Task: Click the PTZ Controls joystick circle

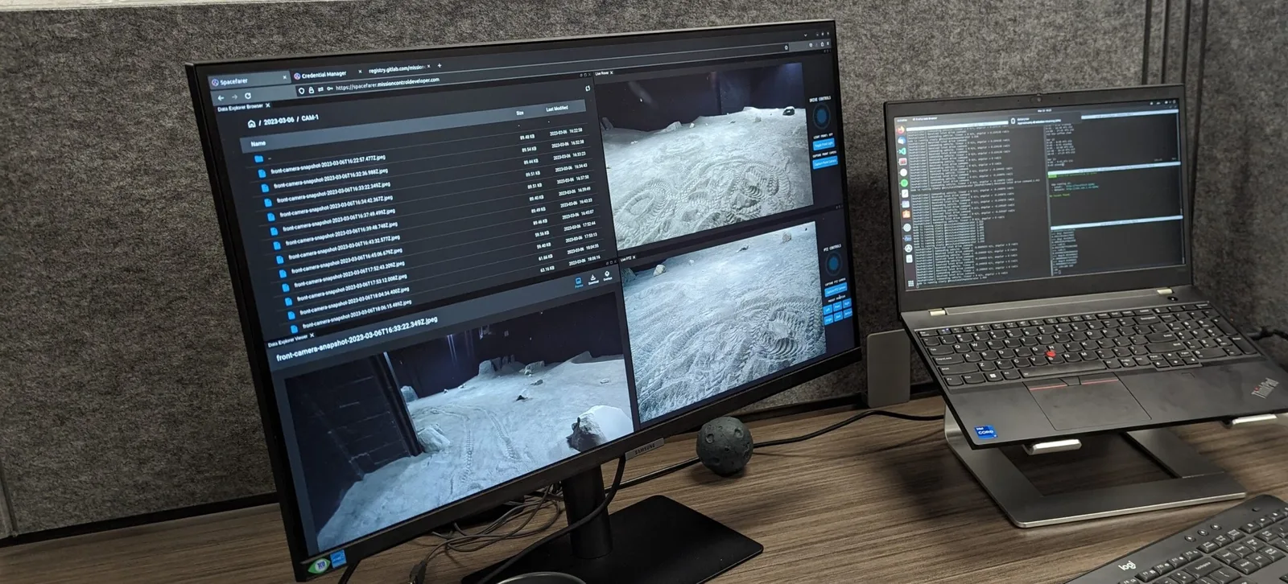Action: click(834, 264)
